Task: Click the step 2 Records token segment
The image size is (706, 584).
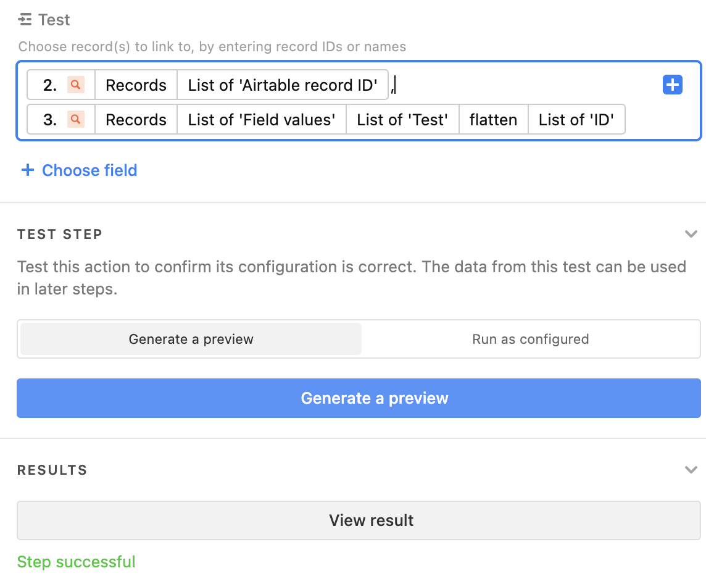Action: click(136, 85)
